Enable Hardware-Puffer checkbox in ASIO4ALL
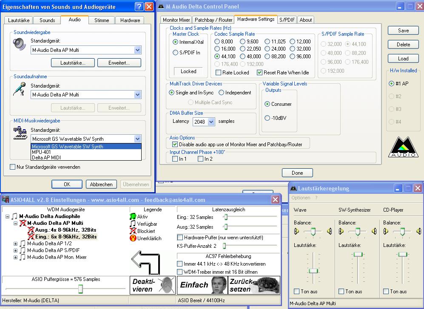 click(x=180, y=237)
